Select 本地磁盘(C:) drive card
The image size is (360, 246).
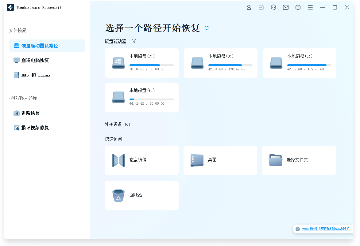coord(141,63)
